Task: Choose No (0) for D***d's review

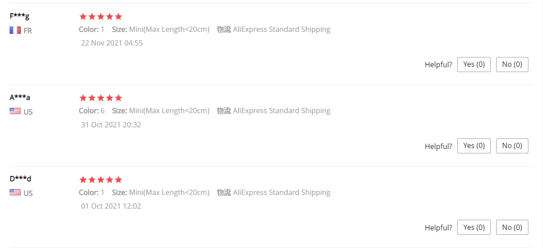Action: point(512,227)
